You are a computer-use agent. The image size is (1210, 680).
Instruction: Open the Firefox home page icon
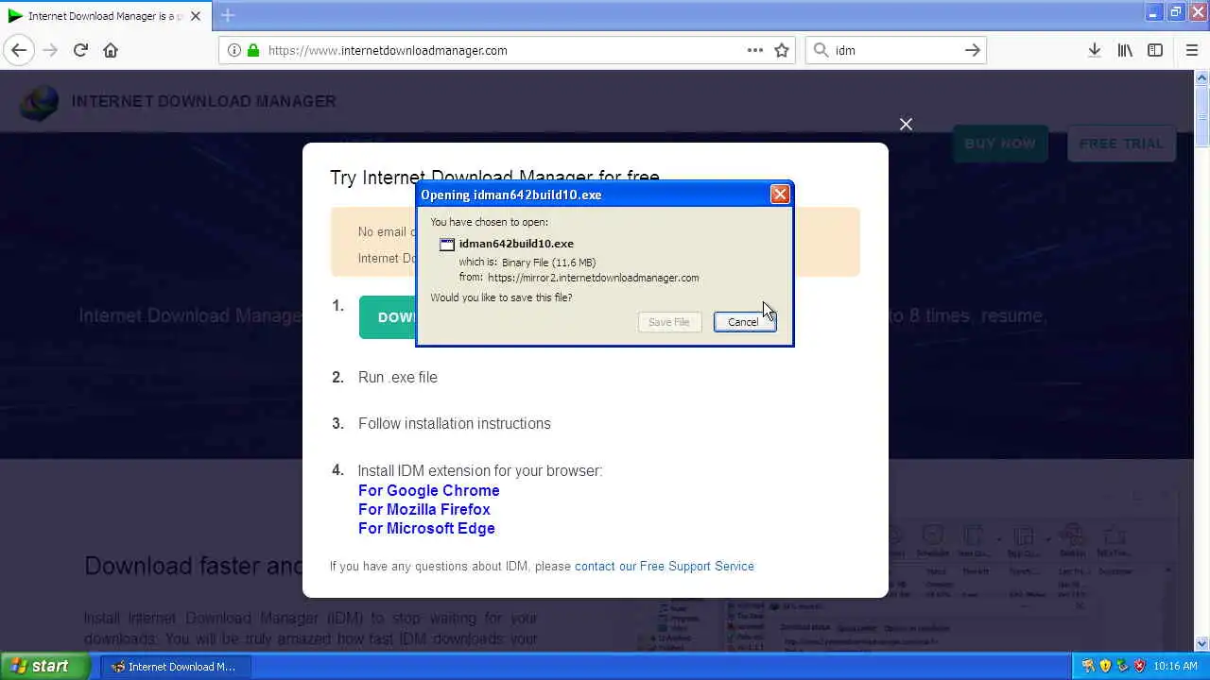pos(111,50)
